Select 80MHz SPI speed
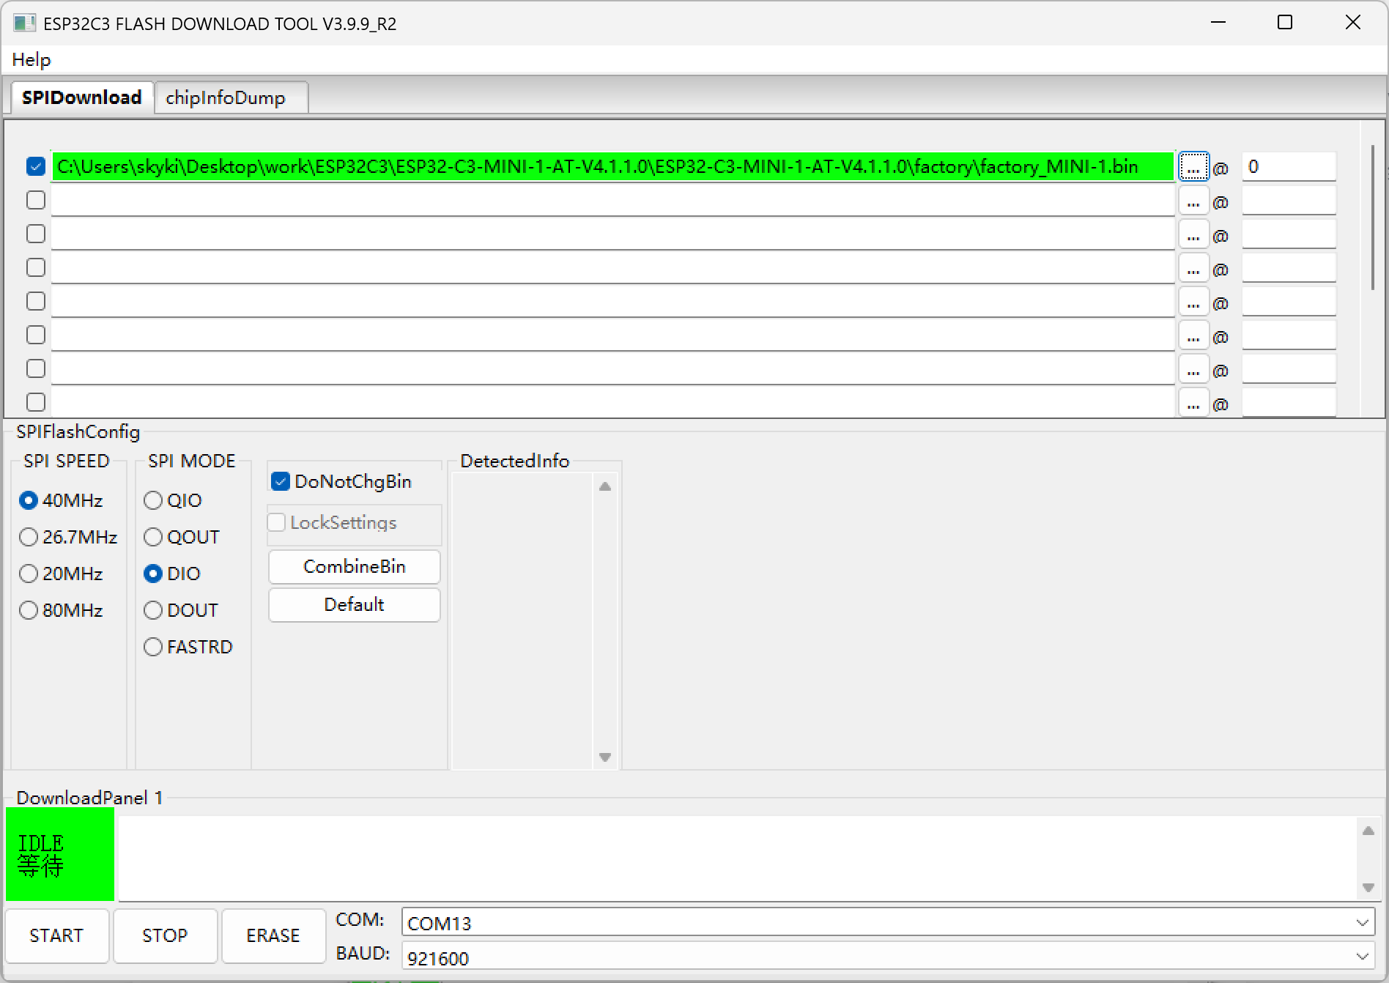This screenshot has height=983, width=1389. (29, 609)
